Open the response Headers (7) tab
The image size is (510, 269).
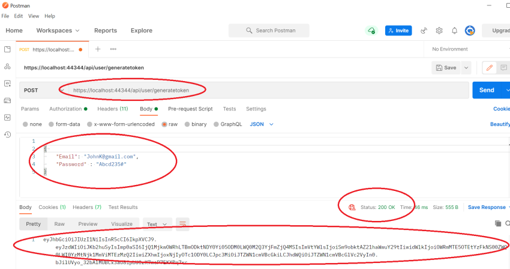point(87,207)
